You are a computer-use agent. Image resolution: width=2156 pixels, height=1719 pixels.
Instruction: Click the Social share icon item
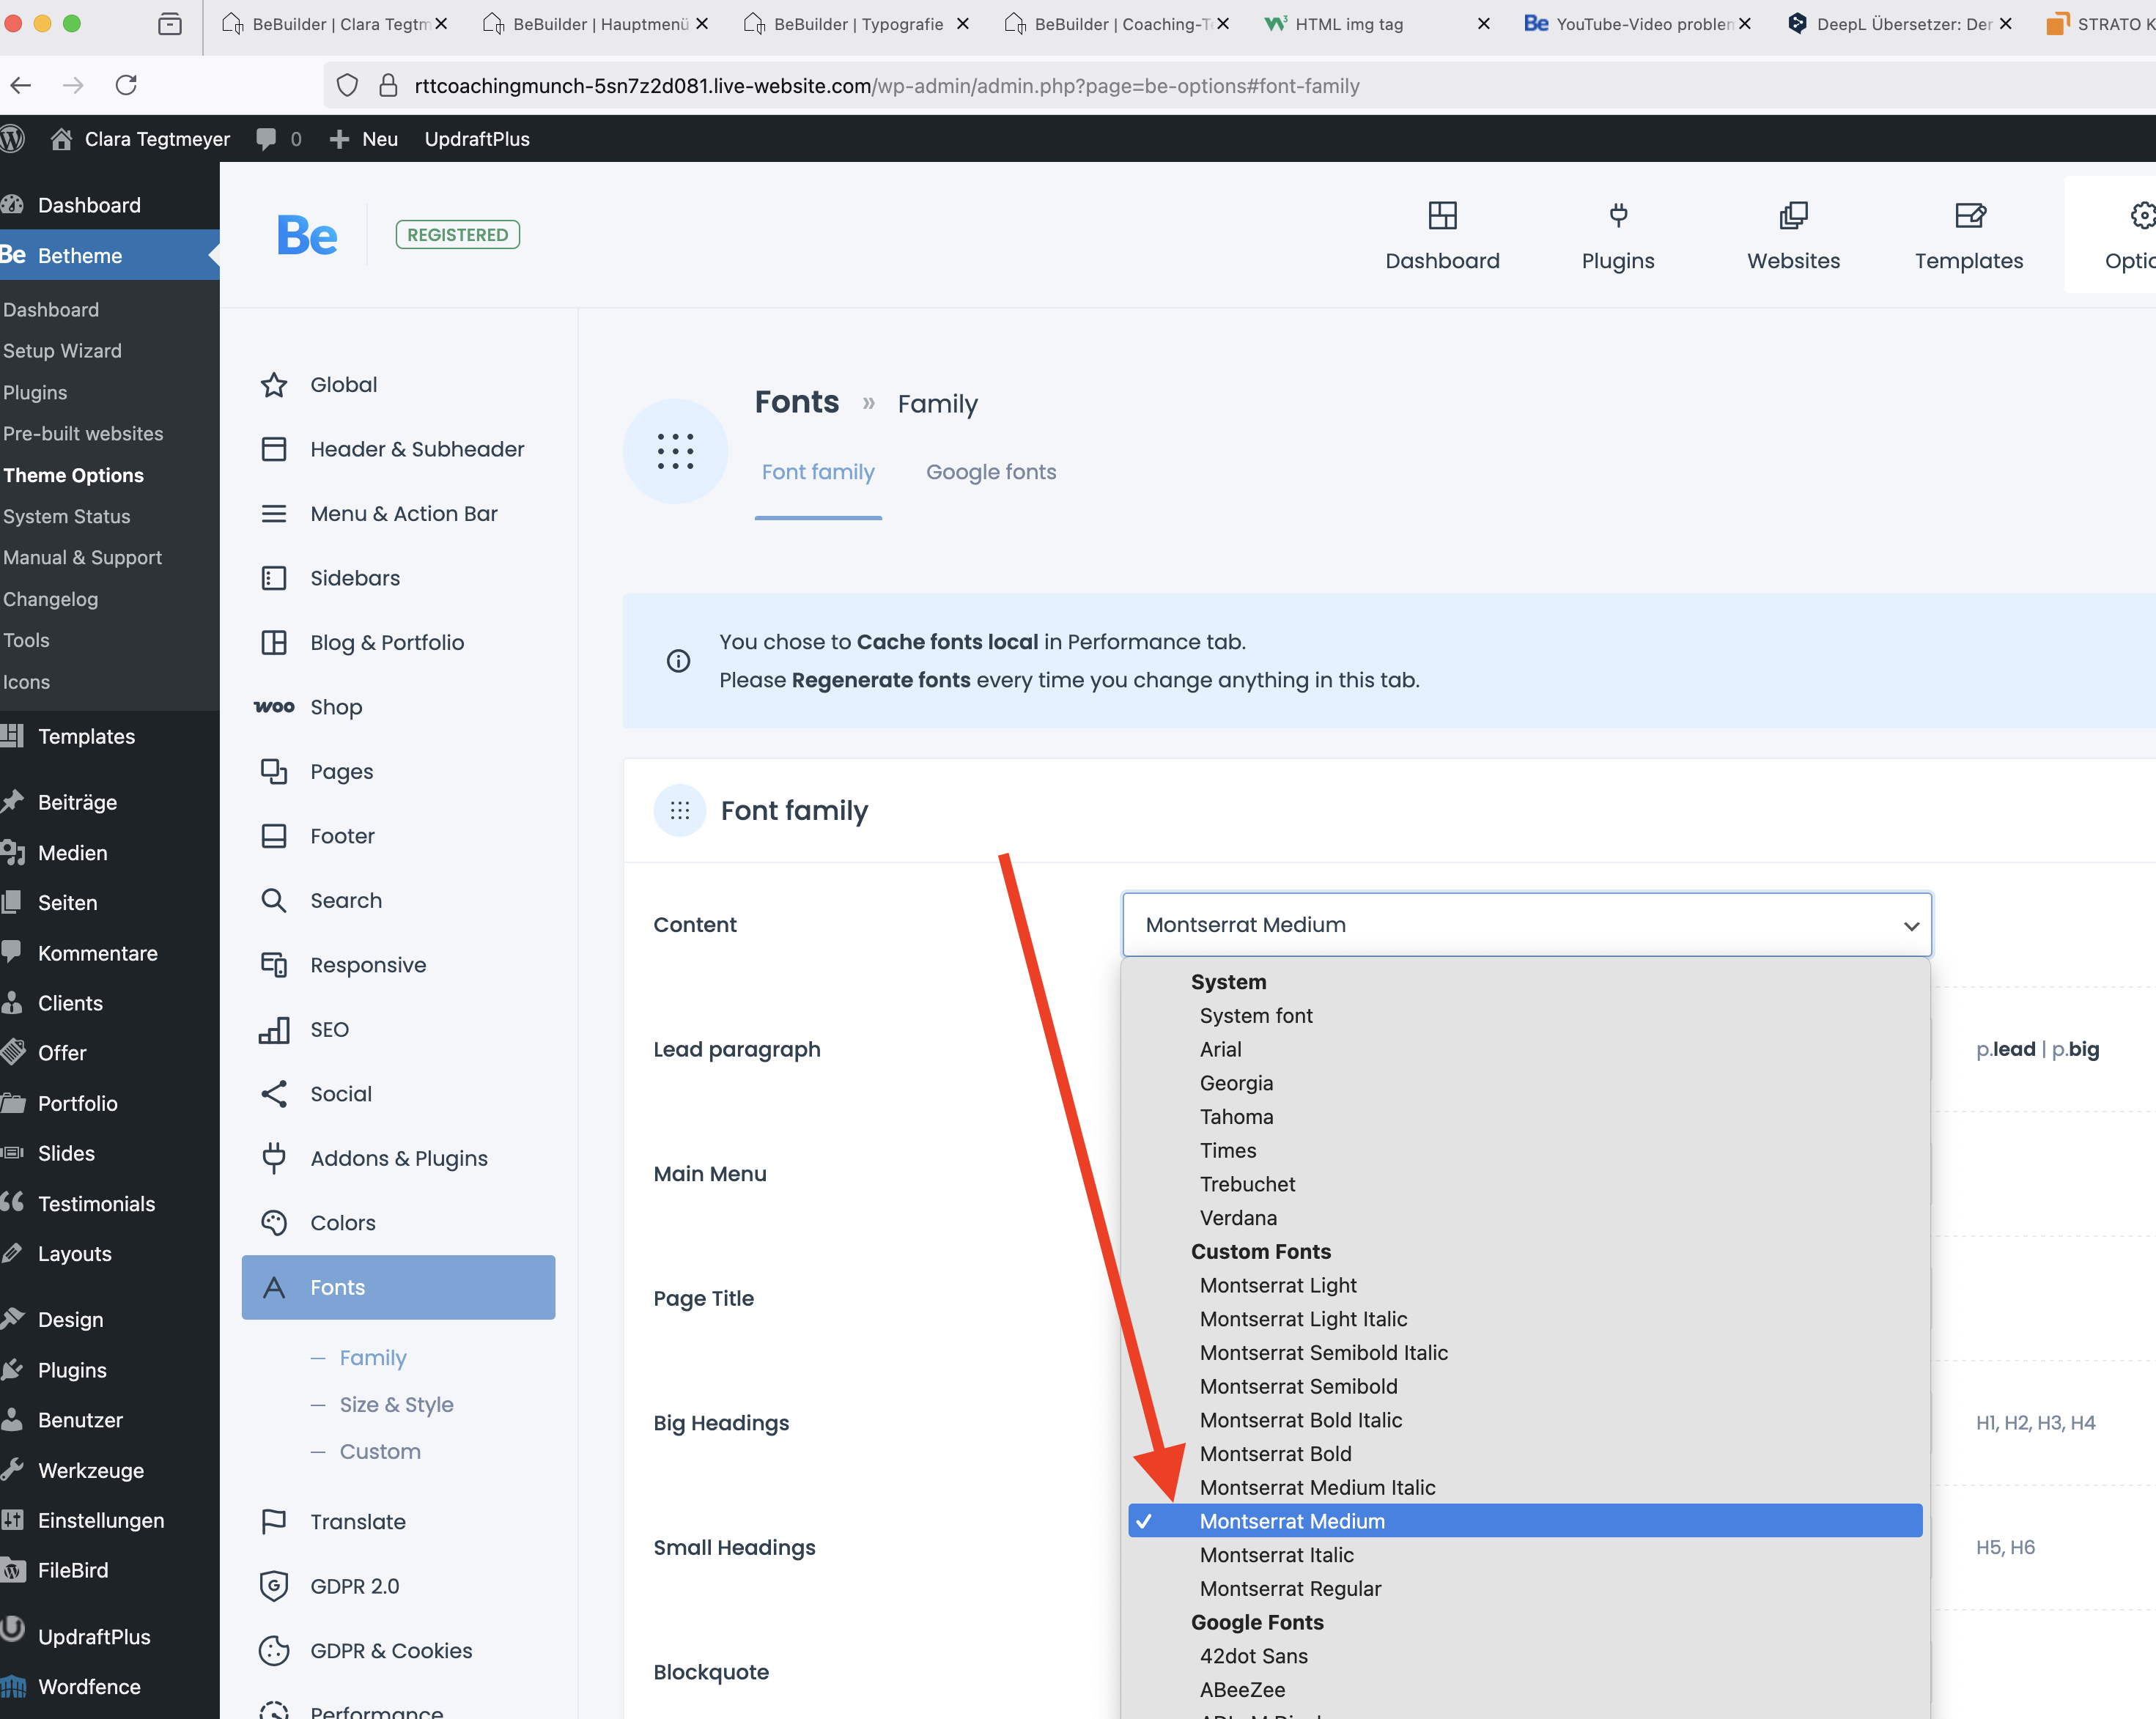pyautogui.click(x=274, y=1094)
